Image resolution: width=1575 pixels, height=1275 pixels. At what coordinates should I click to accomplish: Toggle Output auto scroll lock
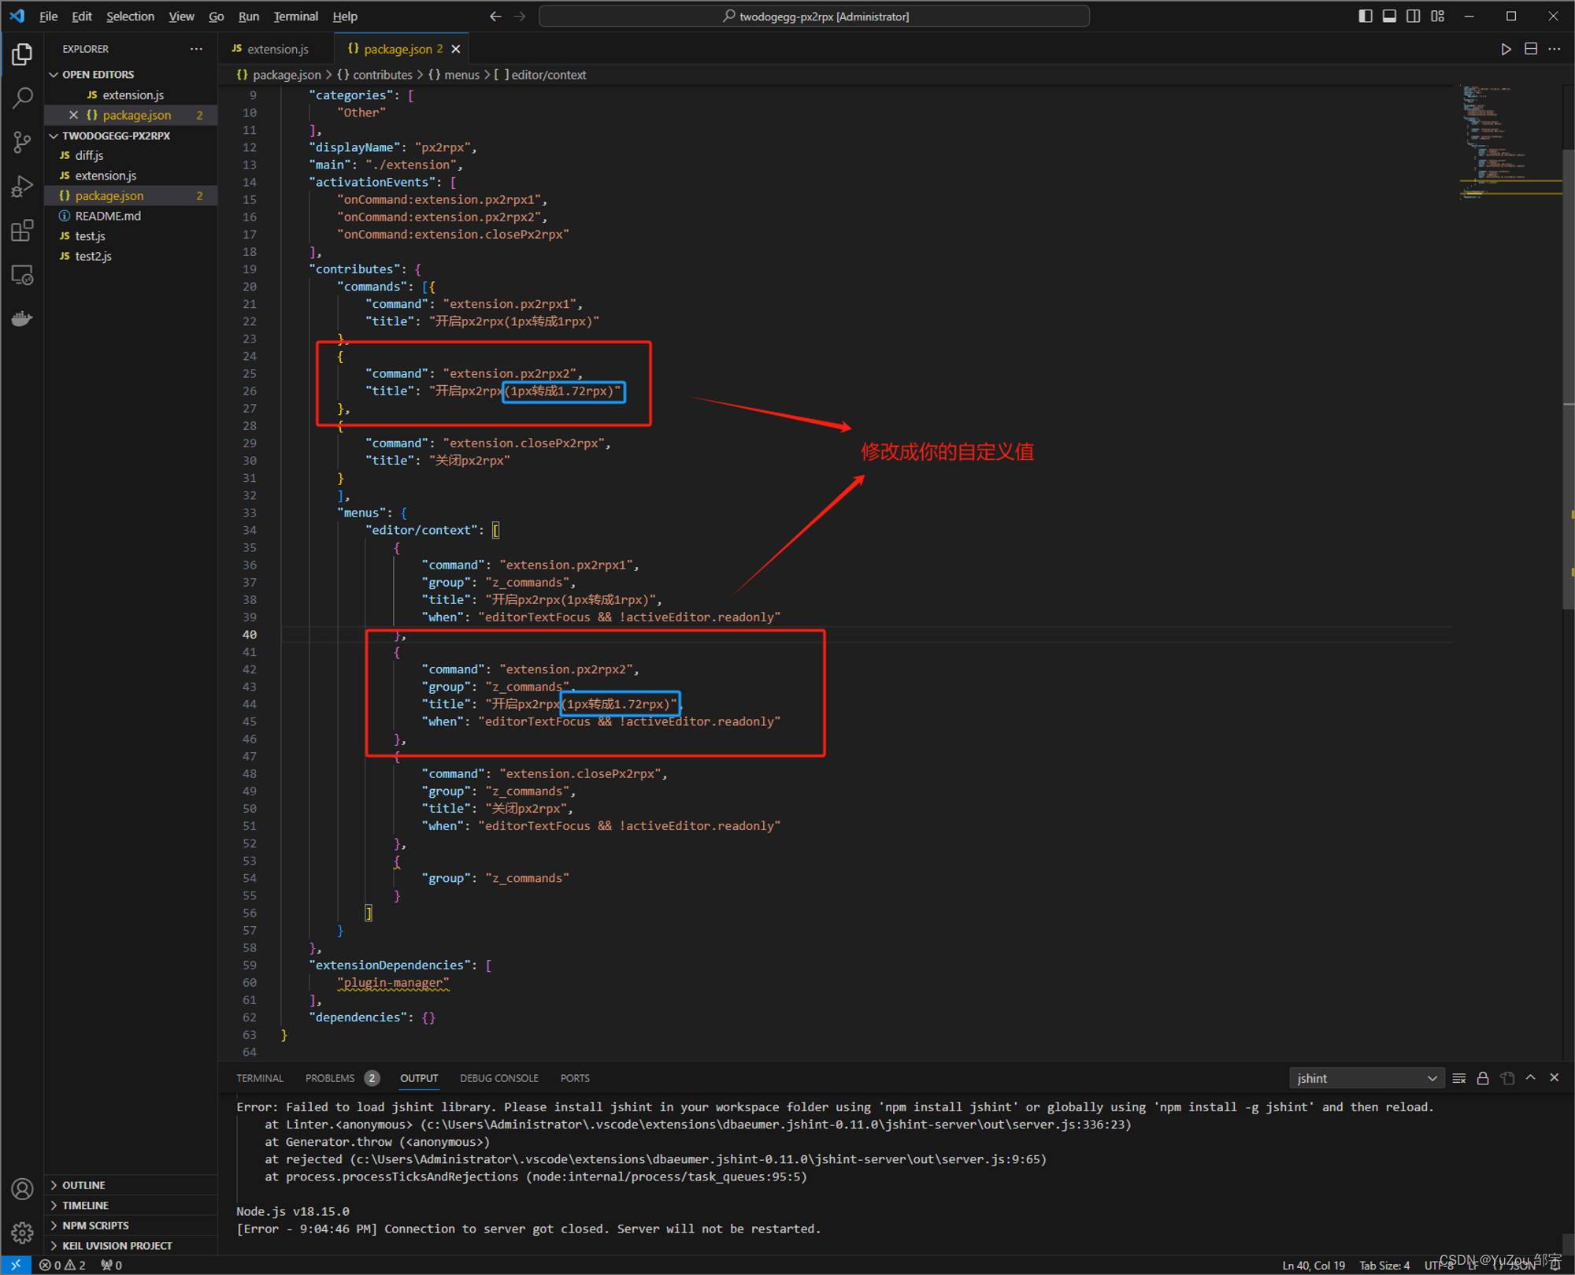pyautogui.click(x=1483, y=1078)
